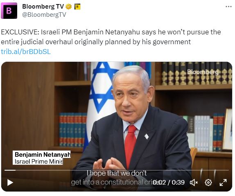This screenshot has height=196, width=235.
Task: Play the video with the play button
Action: point(10,182)
